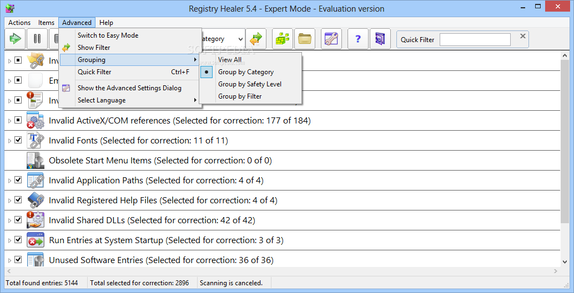This screenshot has height=293, width=574.
Task: Select 'Invalid Shared DLLs' row text
Action: coord(152,220)
